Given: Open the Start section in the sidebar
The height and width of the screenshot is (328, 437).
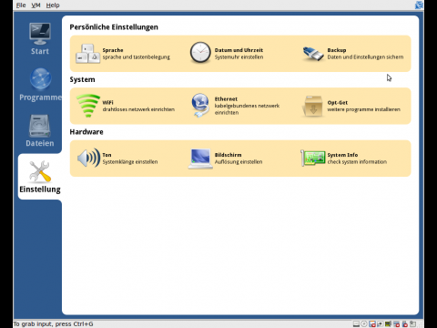Looking at the screenshot, I should (x=40, y=38).
